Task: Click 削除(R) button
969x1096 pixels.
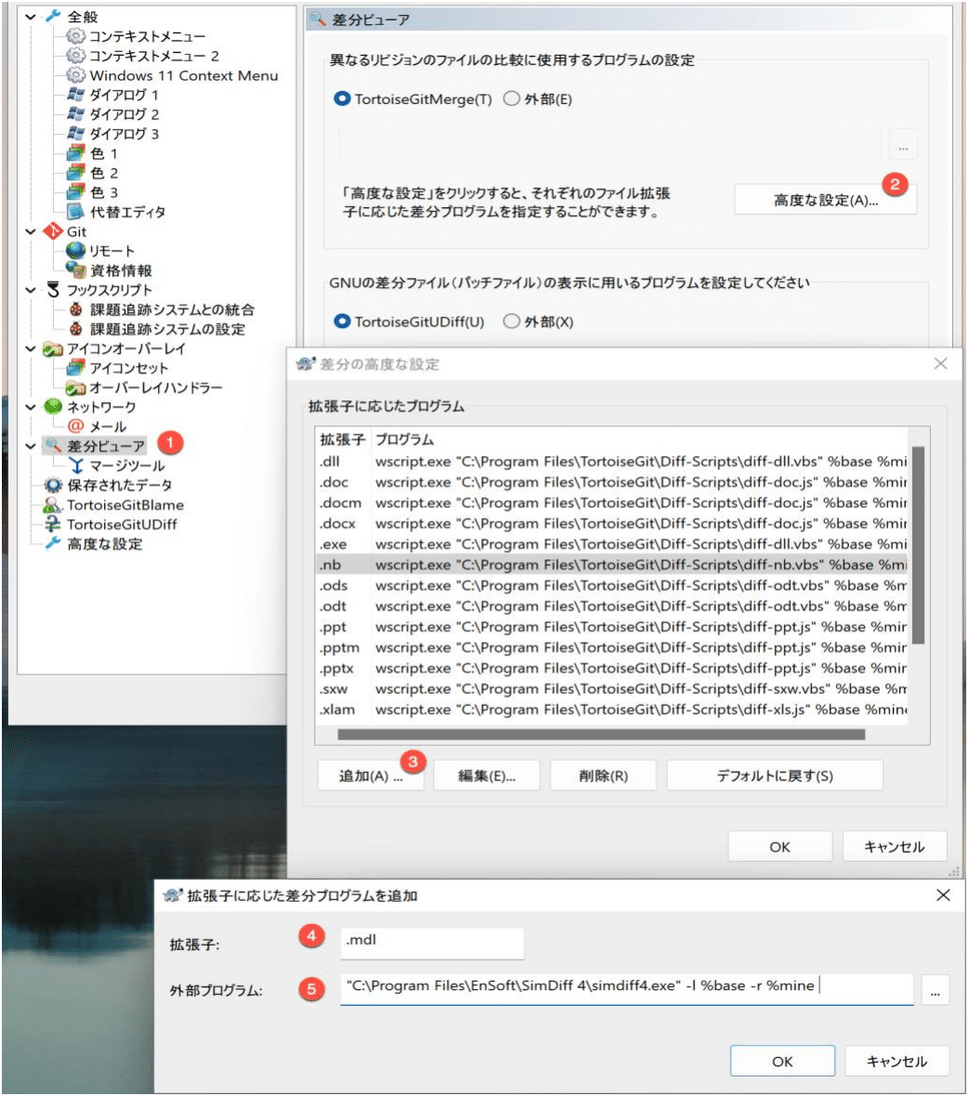Action: coord(603,776)
